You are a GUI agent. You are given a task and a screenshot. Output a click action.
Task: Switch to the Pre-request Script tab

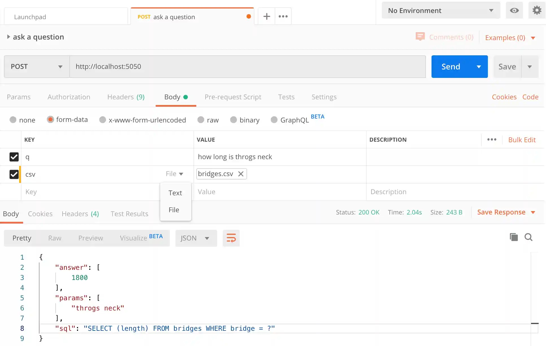(x=233, y=97)
